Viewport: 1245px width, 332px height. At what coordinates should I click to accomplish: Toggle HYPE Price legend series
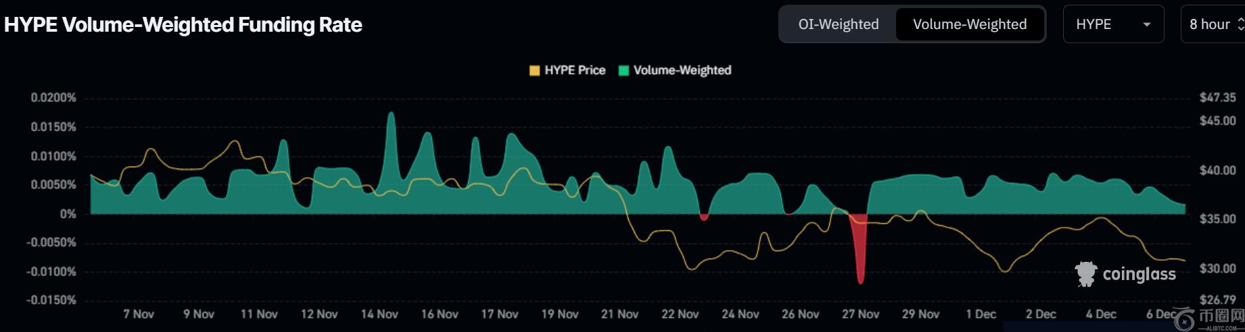(574, 70)
